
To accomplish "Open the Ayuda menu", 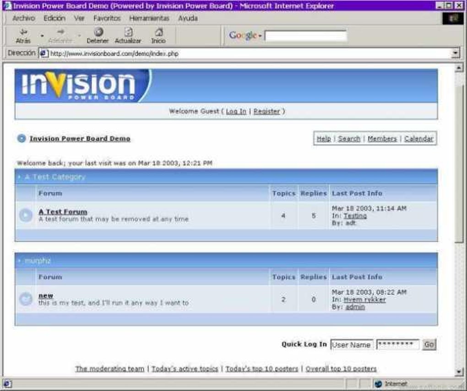I will coord(188,18).
